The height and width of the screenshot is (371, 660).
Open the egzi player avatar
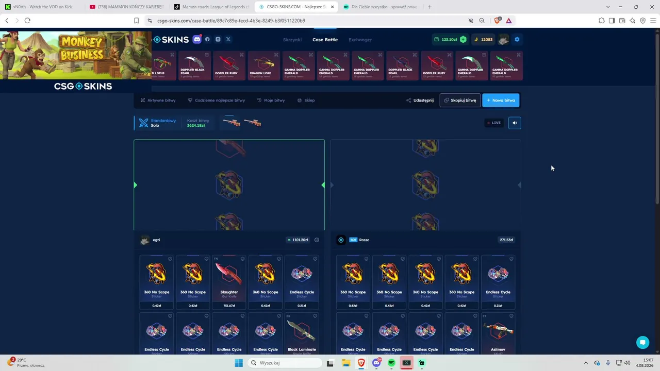pyautogui.click(x=145, y=240)
